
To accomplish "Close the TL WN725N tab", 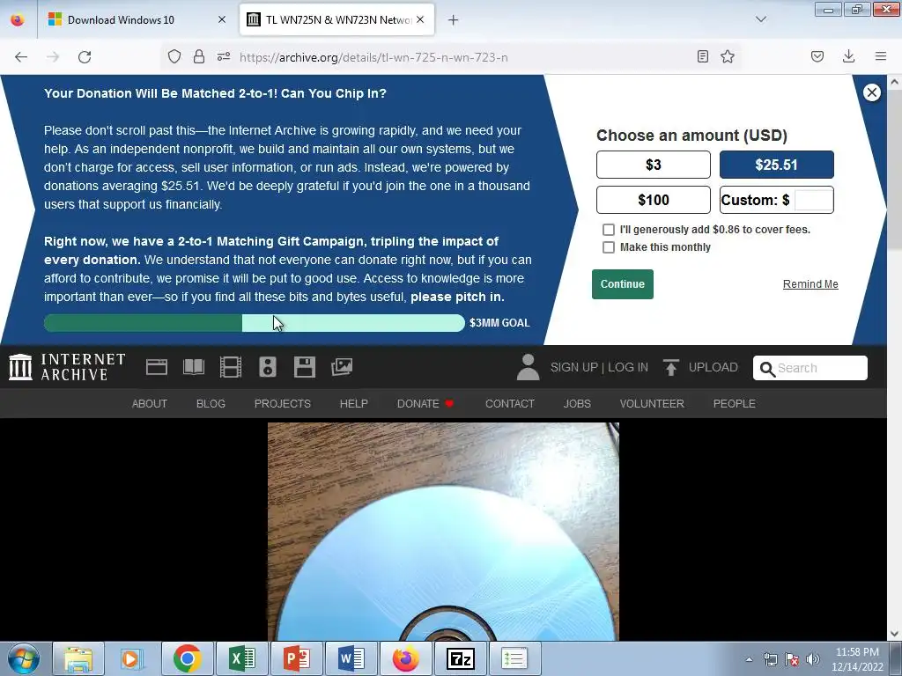I will (x=420, y=19).
